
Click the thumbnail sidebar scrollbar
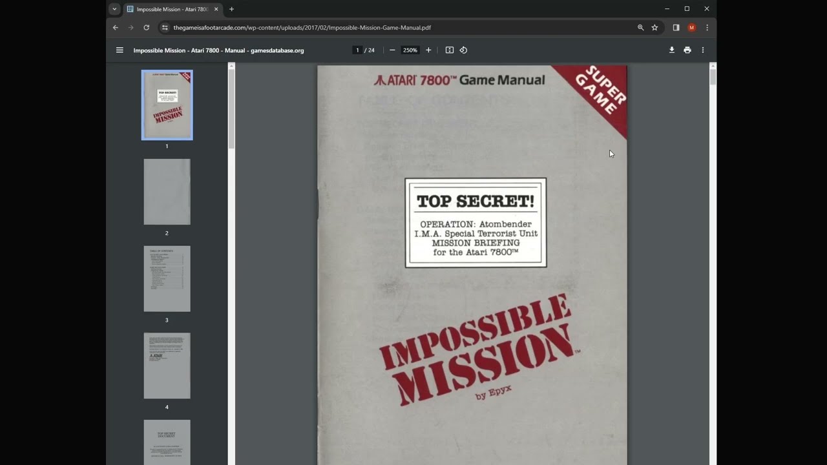231,108
